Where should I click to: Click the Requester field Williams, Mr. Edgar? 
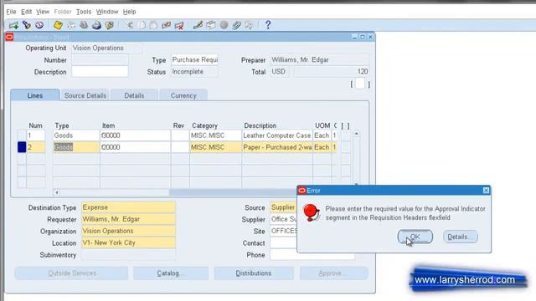[x=128, y=219]
